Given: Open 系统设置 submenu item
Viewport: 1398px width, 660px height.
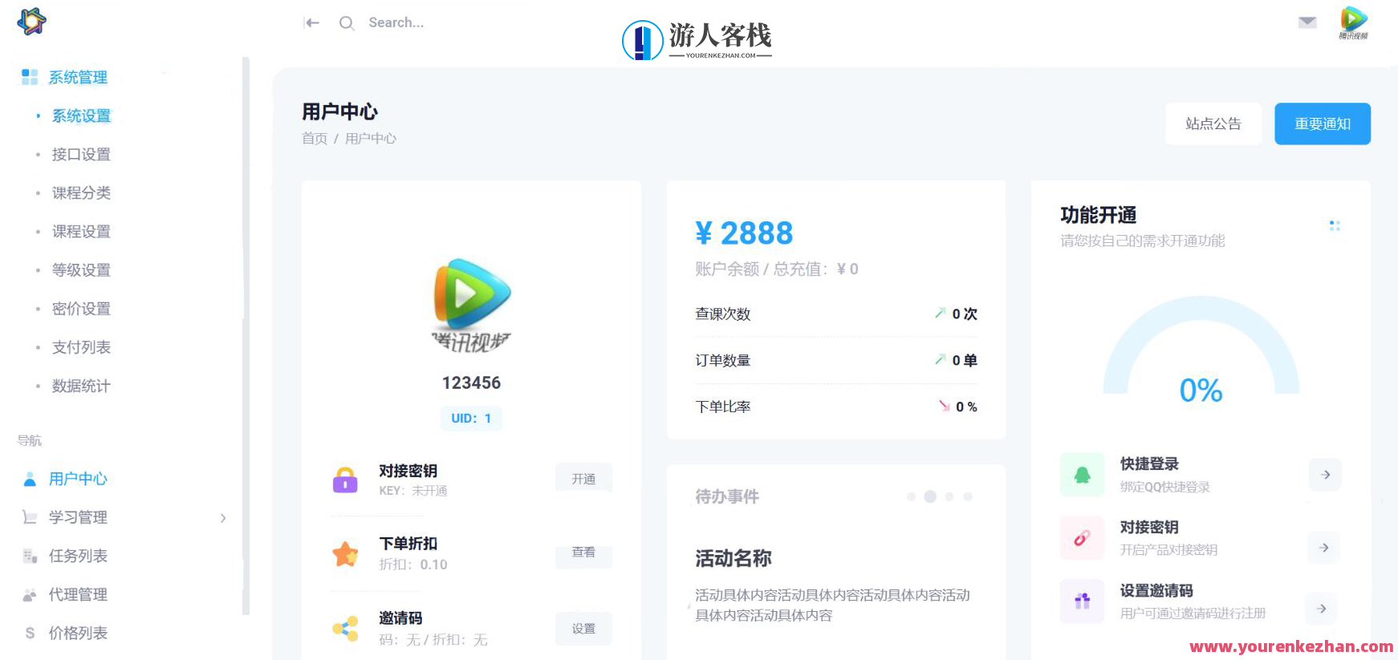Looking at the screenshot, I should [x=81, y=115].
